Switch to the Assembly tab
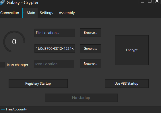 [x=67, y=13]
